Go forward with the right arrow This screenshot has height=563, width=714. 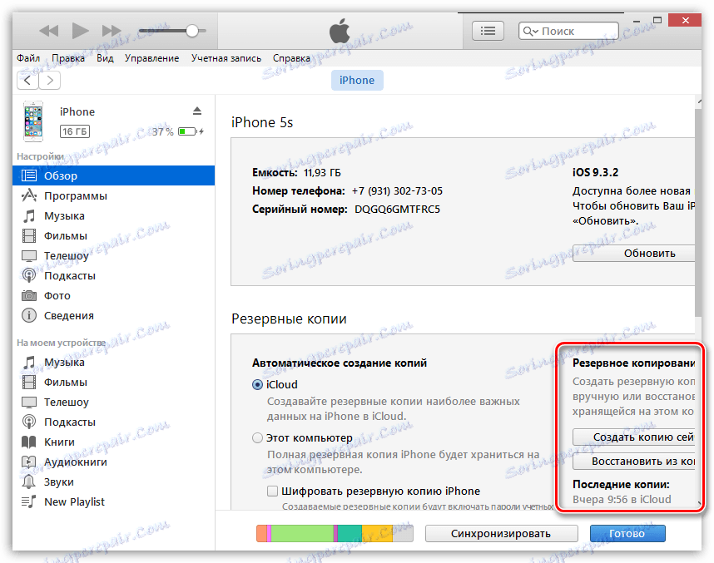pyautogui.click(x=50, y=81)
